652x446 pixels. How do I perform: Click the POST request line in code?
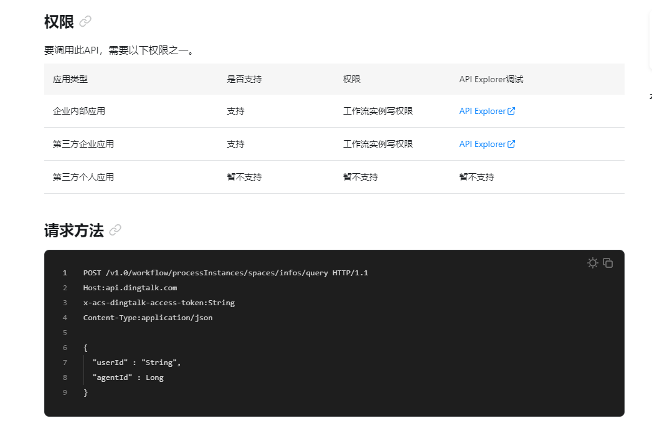[x=225, y=273]
